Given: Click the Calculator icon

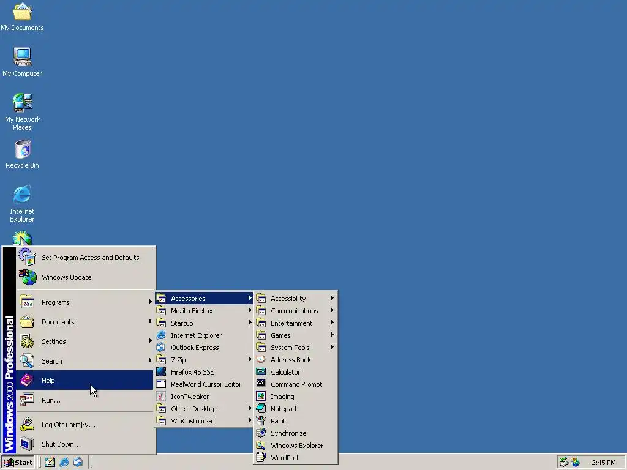Looking at the screenshot, I should pos(261,371).
